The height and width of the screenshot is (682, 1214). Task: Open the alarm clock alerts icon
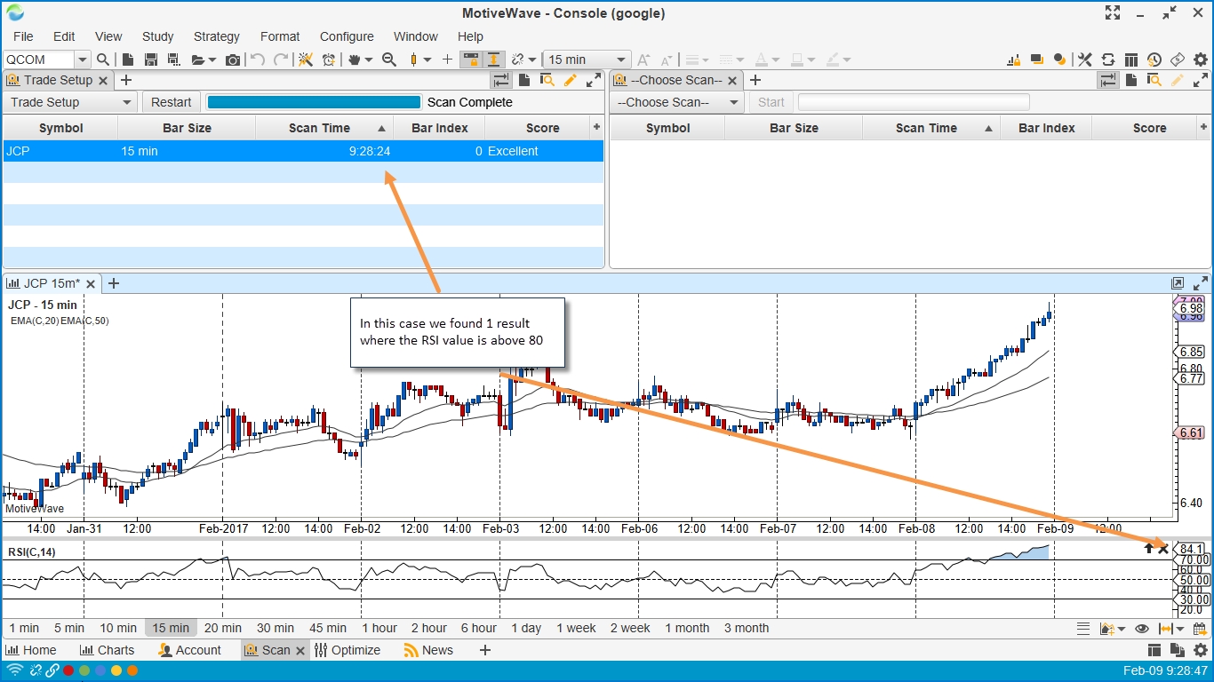pos(329,59)
